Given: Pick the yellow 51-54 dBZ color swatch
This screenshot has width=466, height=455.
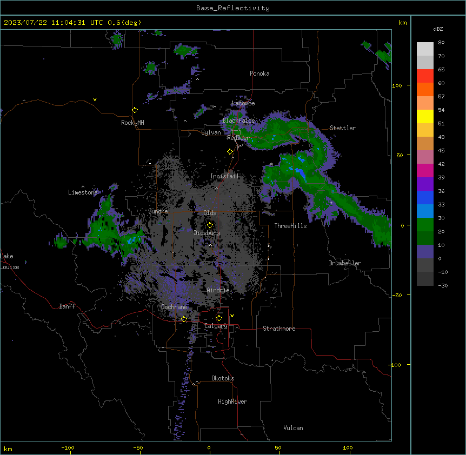Looking at the screenshot, I should click(x=425, y=117).
